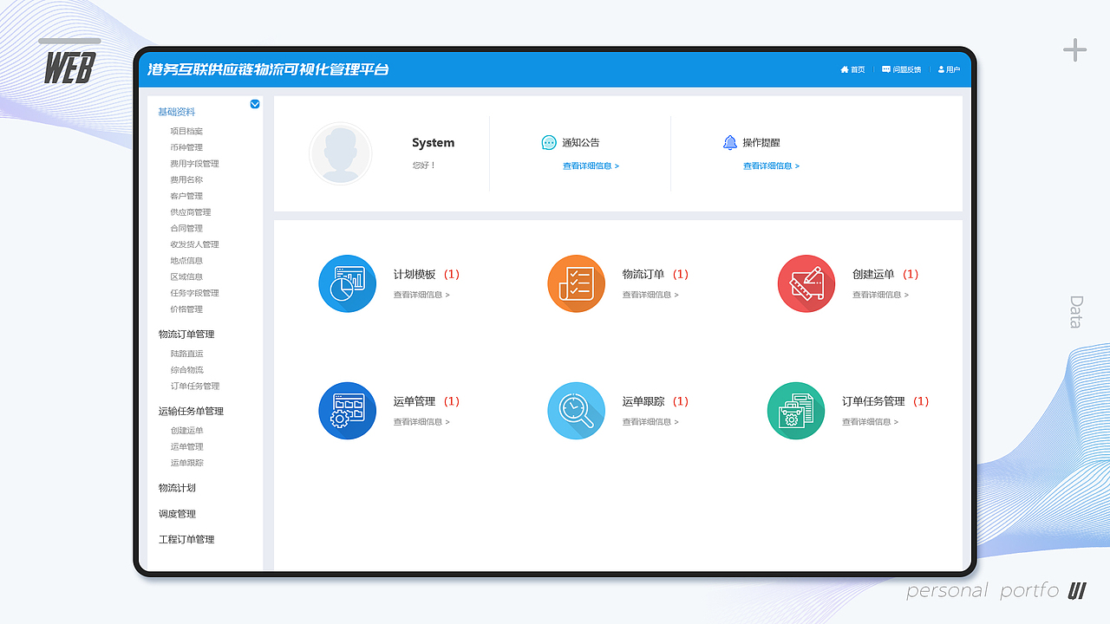This screenshot has width=1110, height=624.
Task: Open the green 订单任务管理 icon
Action: 795,411
